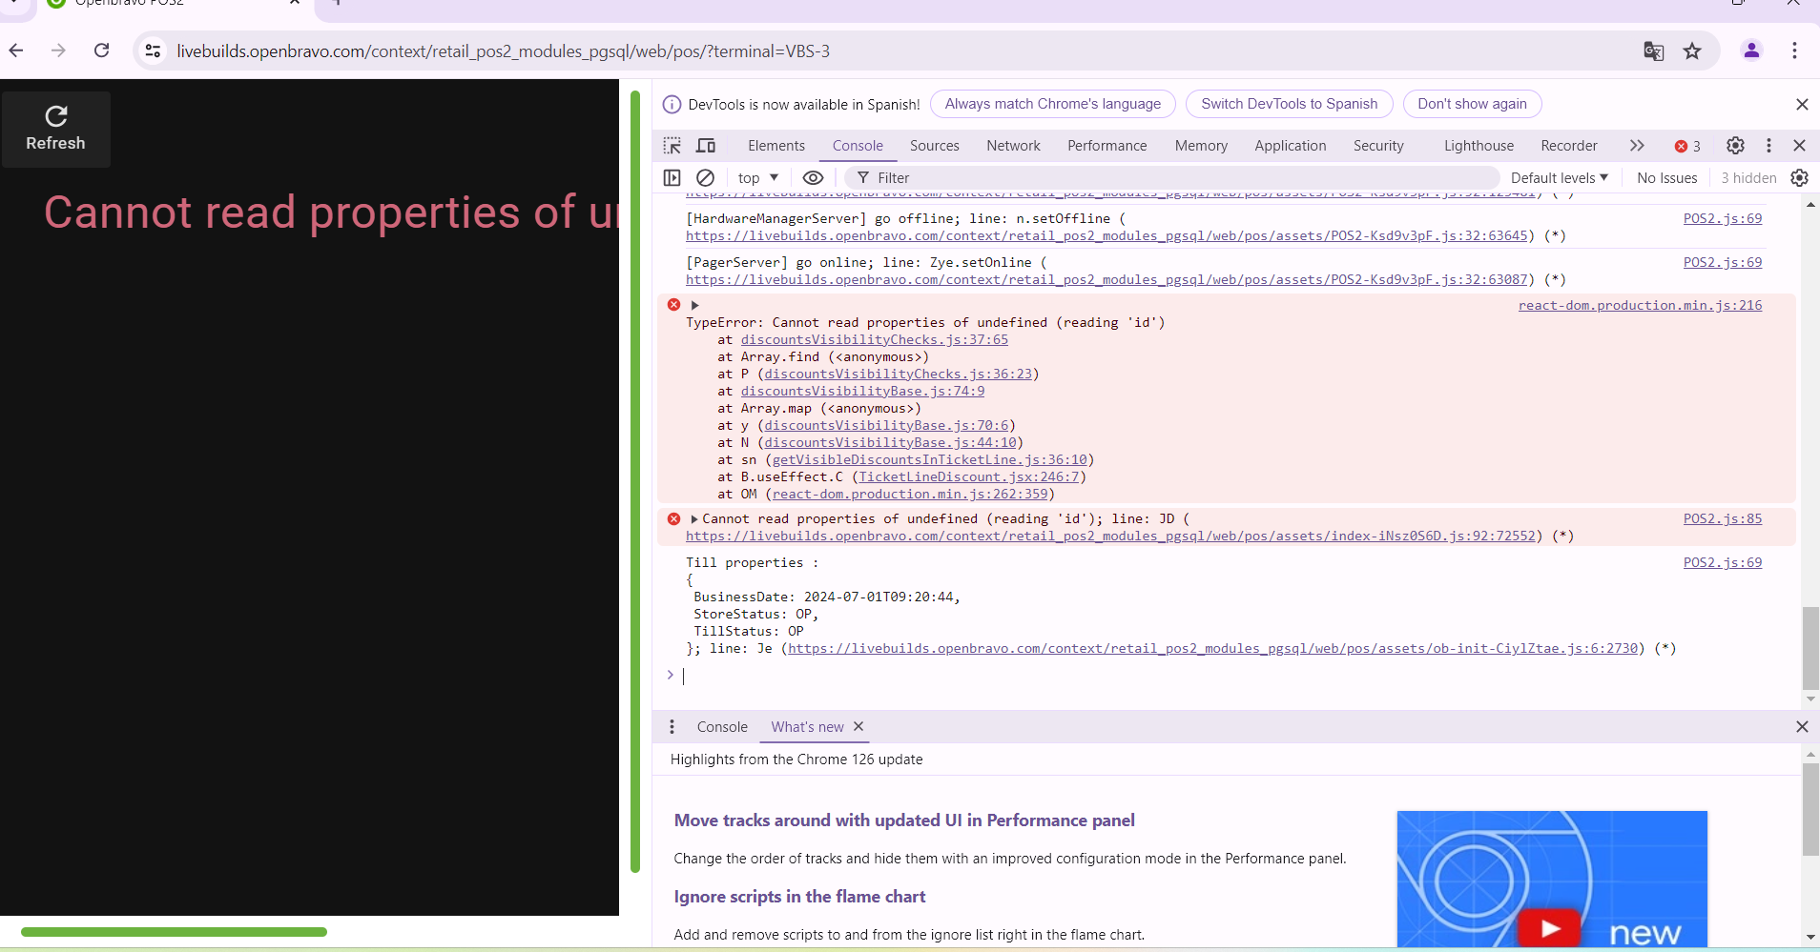Click the inspect element picker icon
The image size is (1820, 952).
[x=672, y=146]
